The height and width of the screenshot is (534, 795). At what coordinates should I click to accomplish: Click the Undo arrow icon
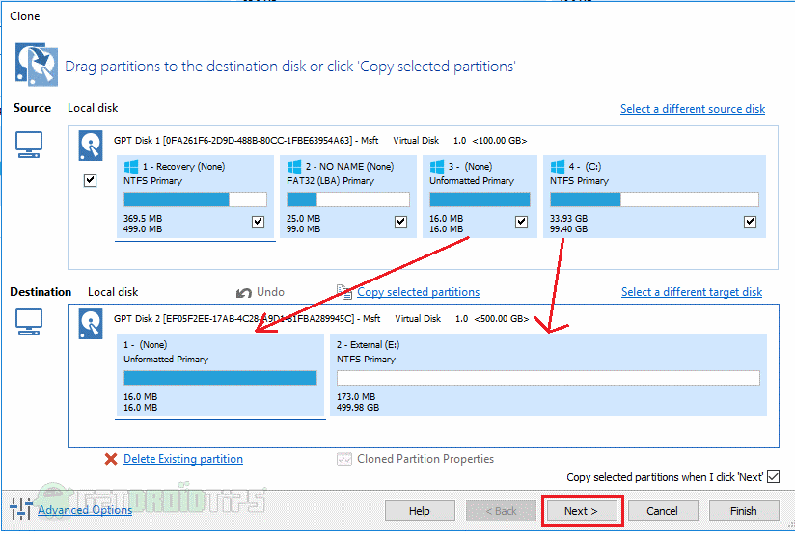point(244,293)
